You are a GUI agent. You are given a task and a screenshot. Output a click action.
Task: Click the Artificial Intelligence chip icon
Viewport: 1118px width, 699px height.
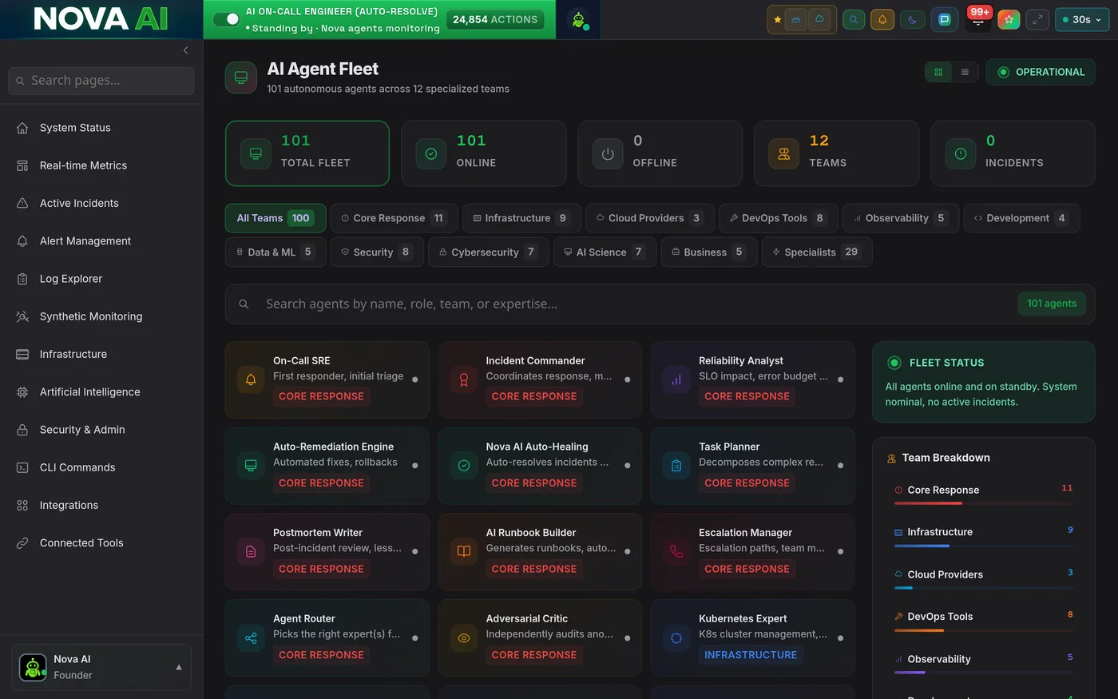pyautogui.click(x=22, y=391)
